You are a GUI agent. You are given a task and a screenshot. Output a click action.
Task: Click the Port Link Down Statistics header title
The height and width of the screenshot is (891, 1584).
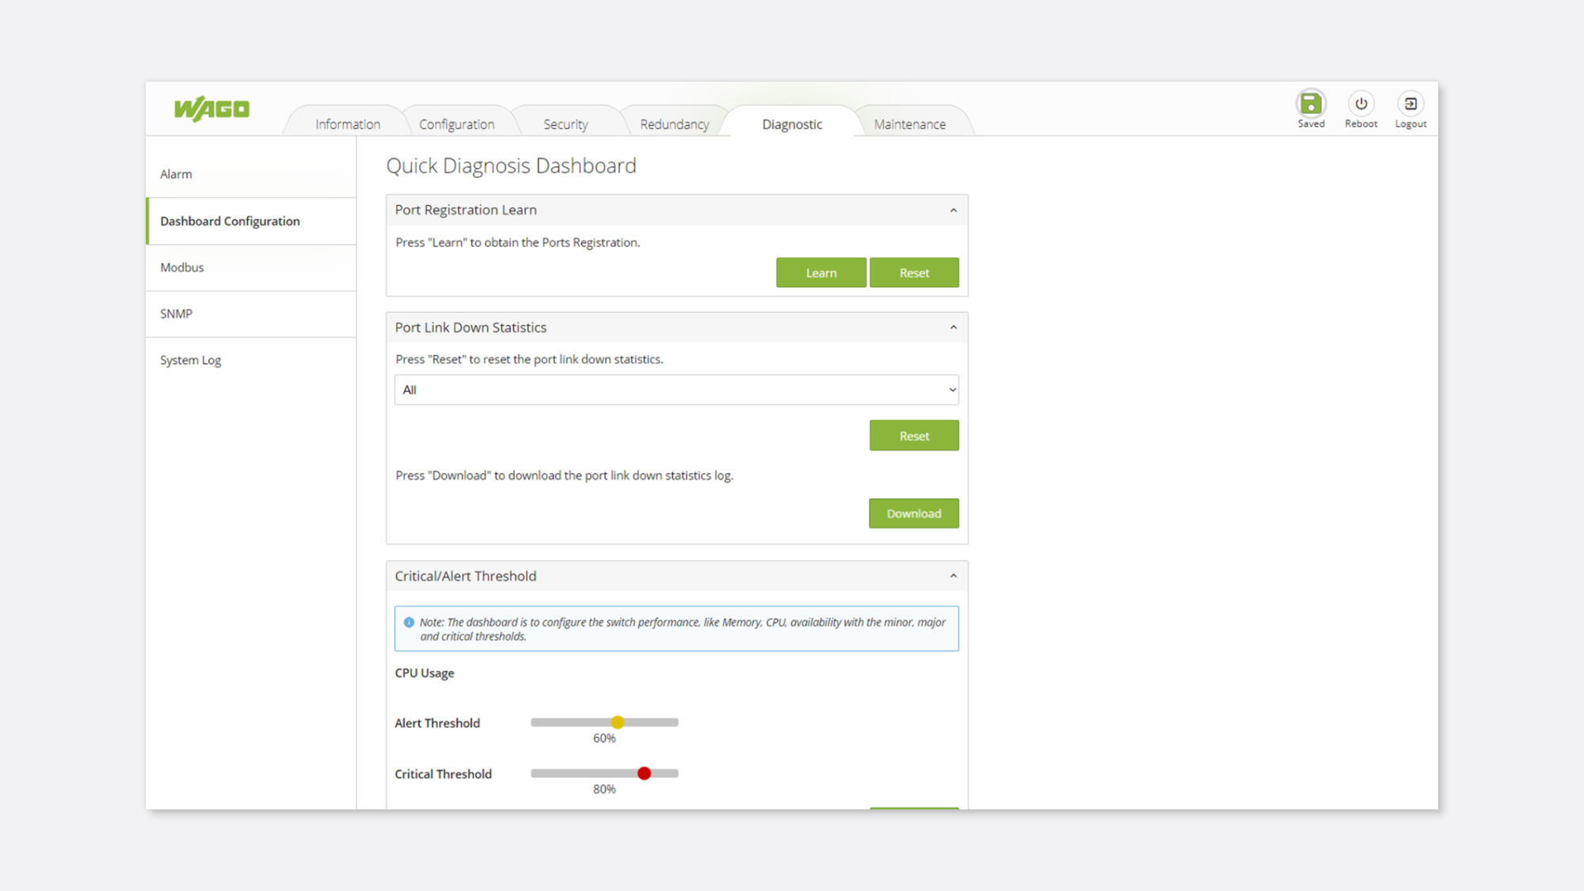pyautogui.click(x=470, y=327)
